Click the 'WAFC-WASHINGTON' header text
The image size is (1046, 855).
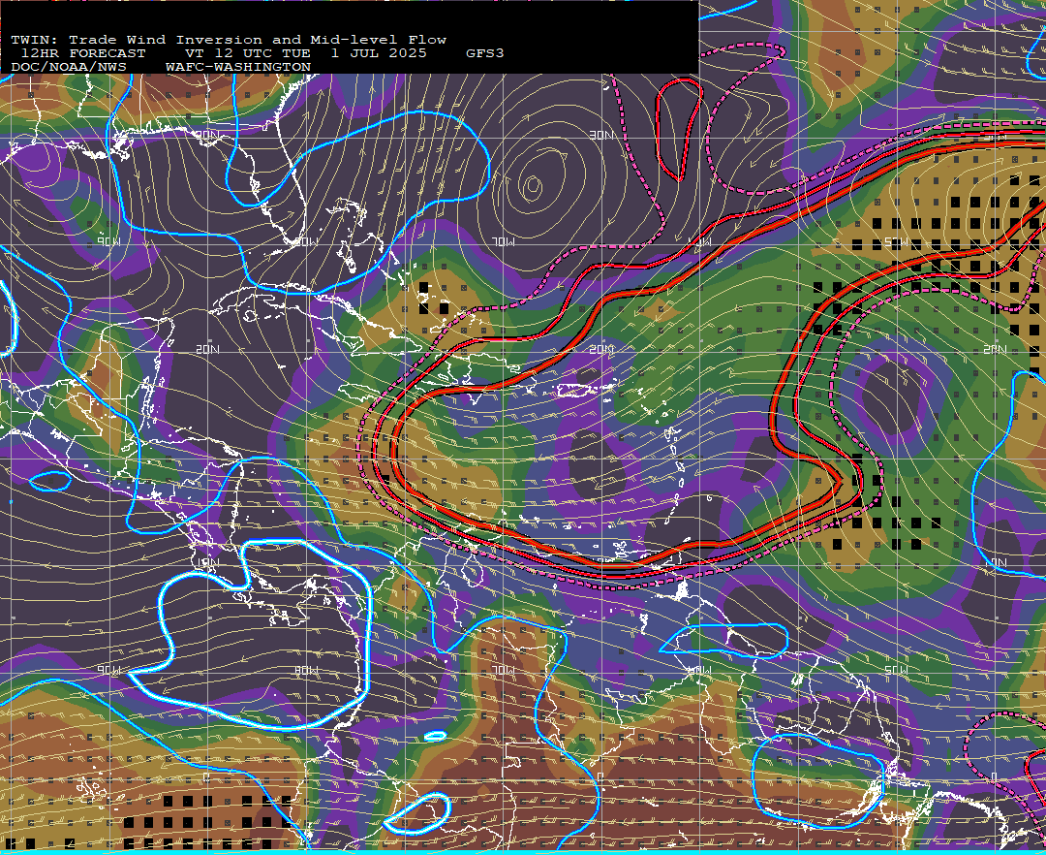click(238, 68)
